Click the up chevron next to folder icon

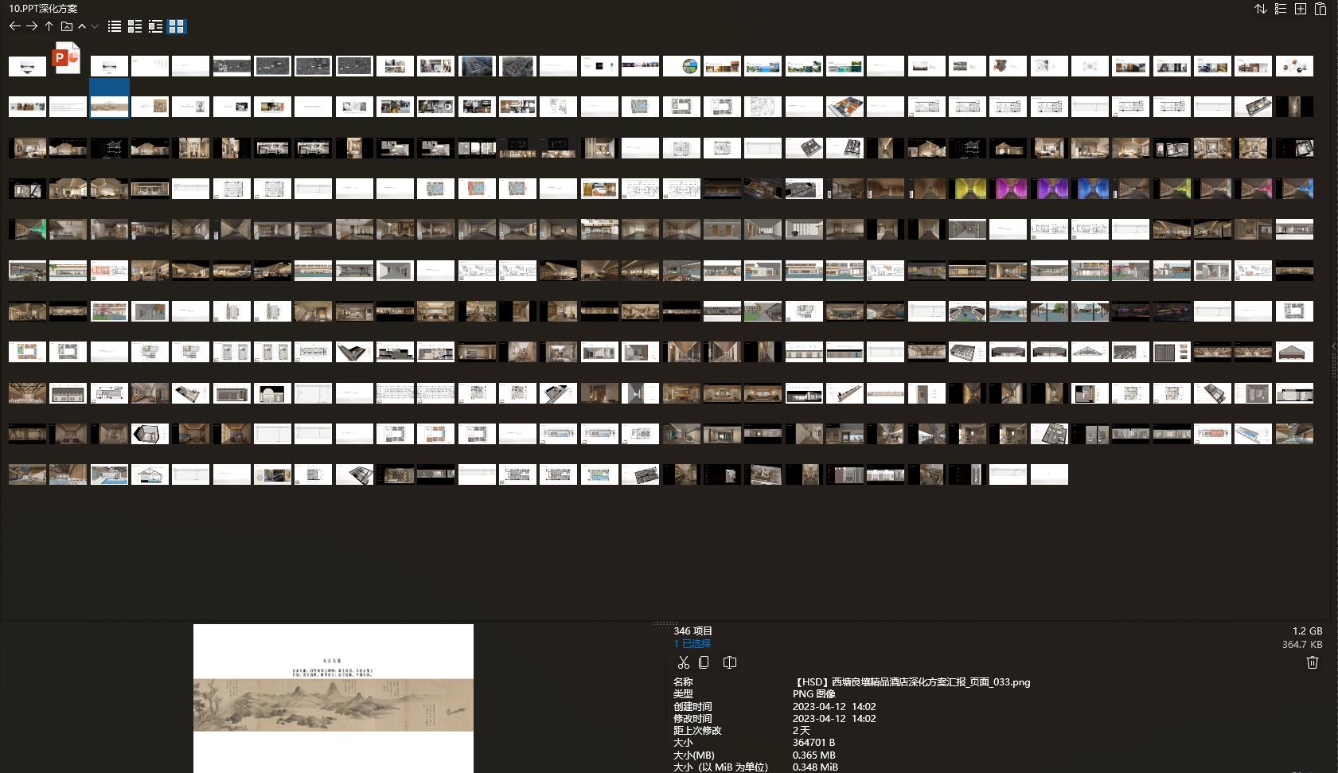click(82, 26)
